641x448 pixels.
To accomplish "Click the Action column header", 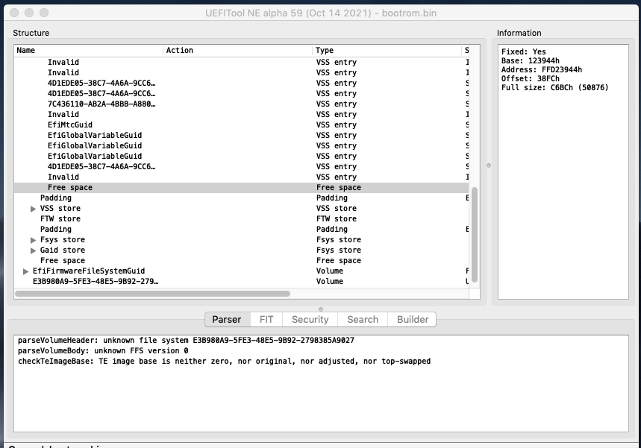I will [238, 50].
